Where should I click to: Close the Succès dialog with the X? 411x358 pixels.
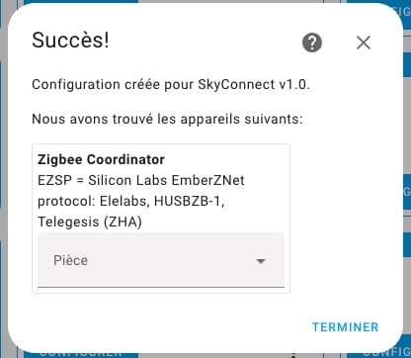click(364, 43)
